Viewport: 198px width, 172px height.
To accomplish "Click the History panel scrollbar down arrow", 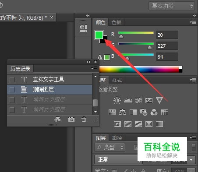I will [95, 112].
